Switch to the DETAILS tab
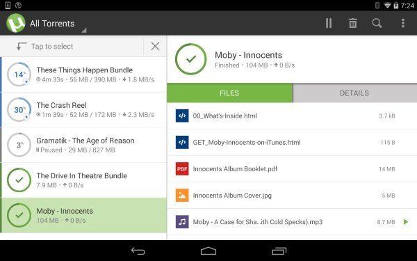The image size is (417, 261). [x=354, y=93]
